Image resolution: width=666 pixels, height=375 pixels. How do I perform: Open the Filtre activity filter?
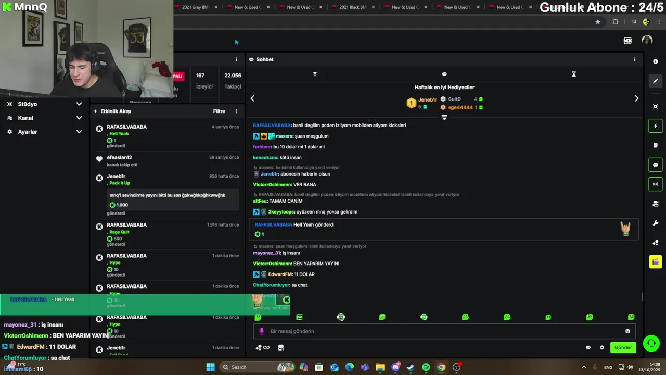tap(219, 111)
